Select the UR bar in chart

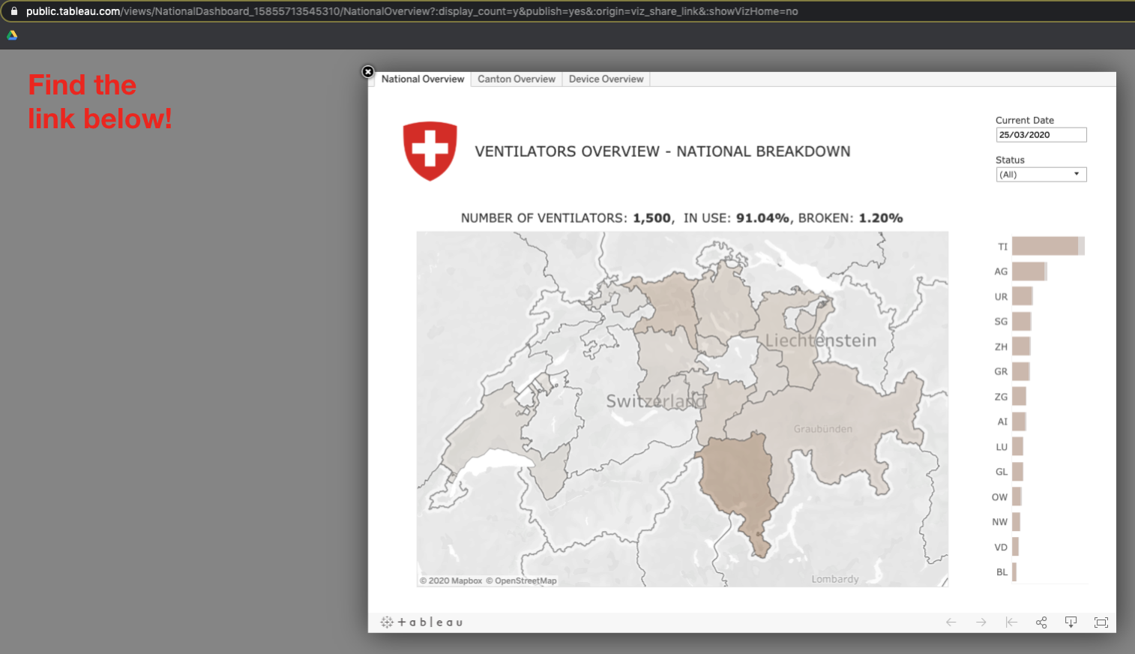(x=1023, y=296)
